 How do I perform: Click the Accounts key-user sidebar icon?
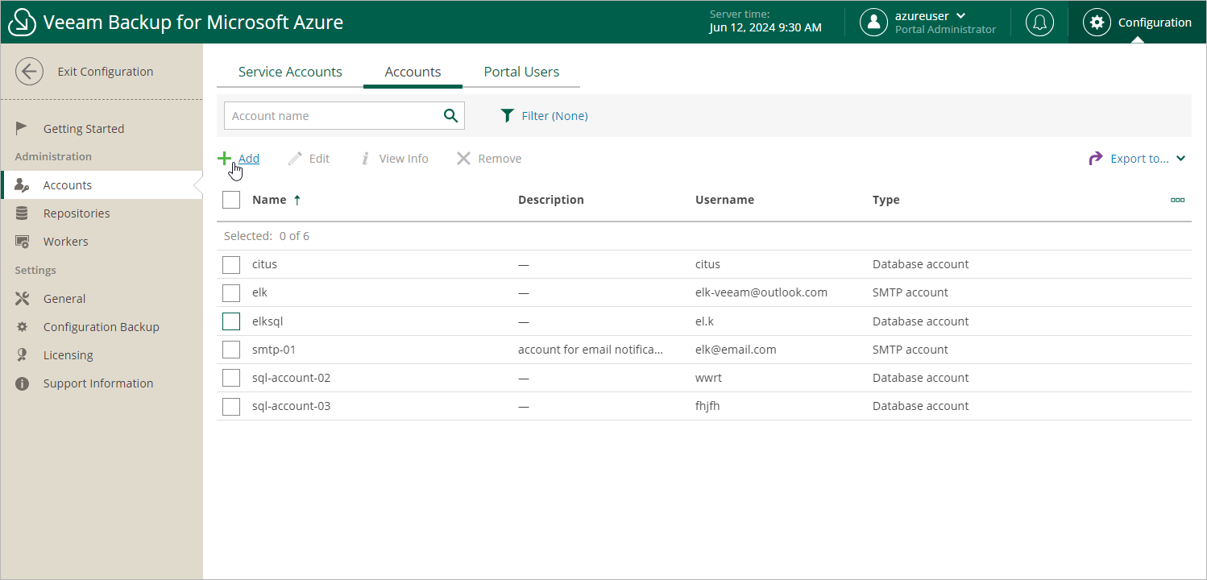pos(23,184)
